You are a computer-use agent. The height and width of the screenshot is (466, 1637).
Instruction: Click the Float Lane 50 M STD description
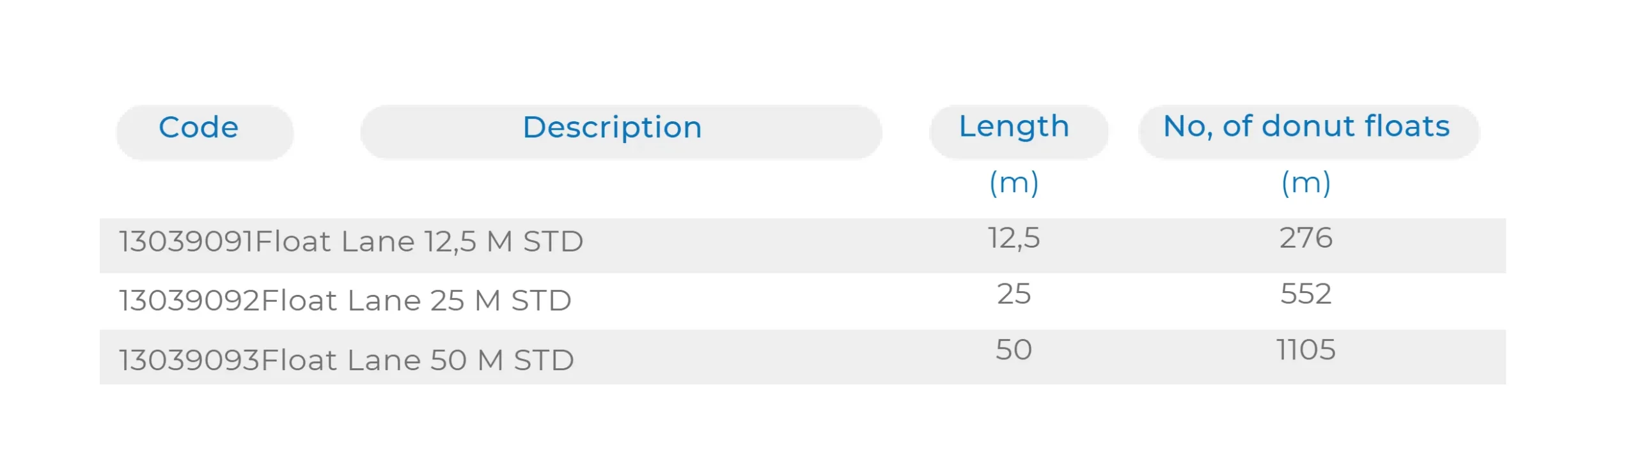pos(418,360)
